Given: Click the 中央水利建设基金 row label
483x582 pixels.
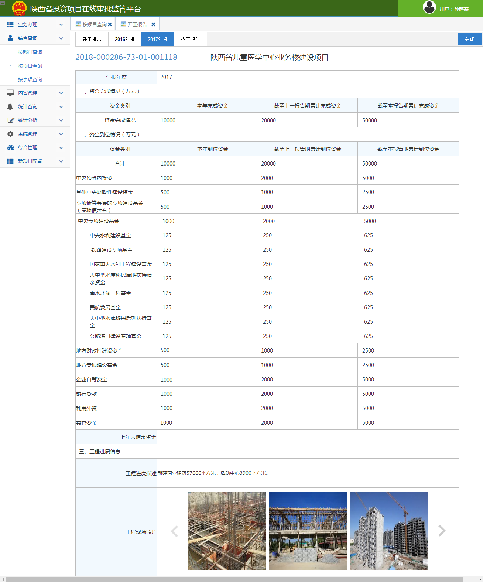Looking at the screenshot, I should tap(110, 235).
